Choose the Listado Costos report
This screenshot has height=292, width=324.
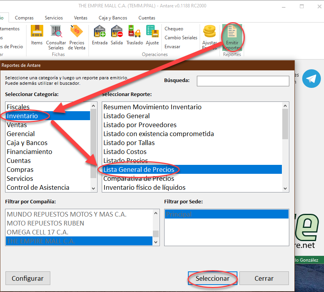point(125,151)
